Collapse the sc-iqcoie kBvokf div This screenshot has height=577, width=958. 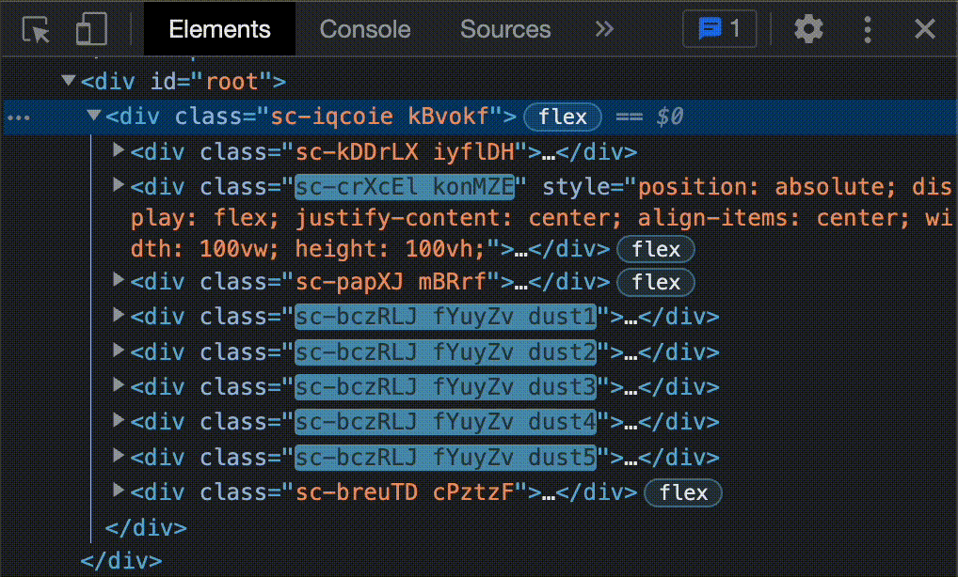point(93,115)
